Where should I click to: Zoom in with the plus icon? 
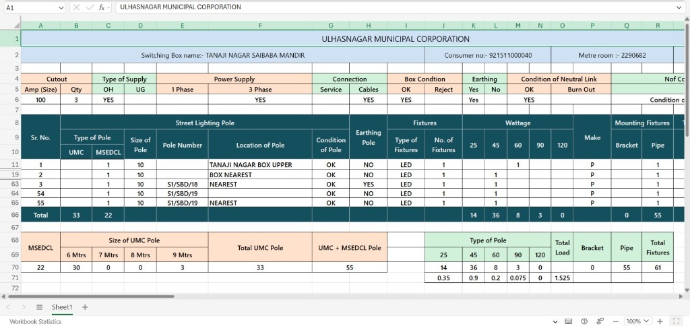[660, 321]
